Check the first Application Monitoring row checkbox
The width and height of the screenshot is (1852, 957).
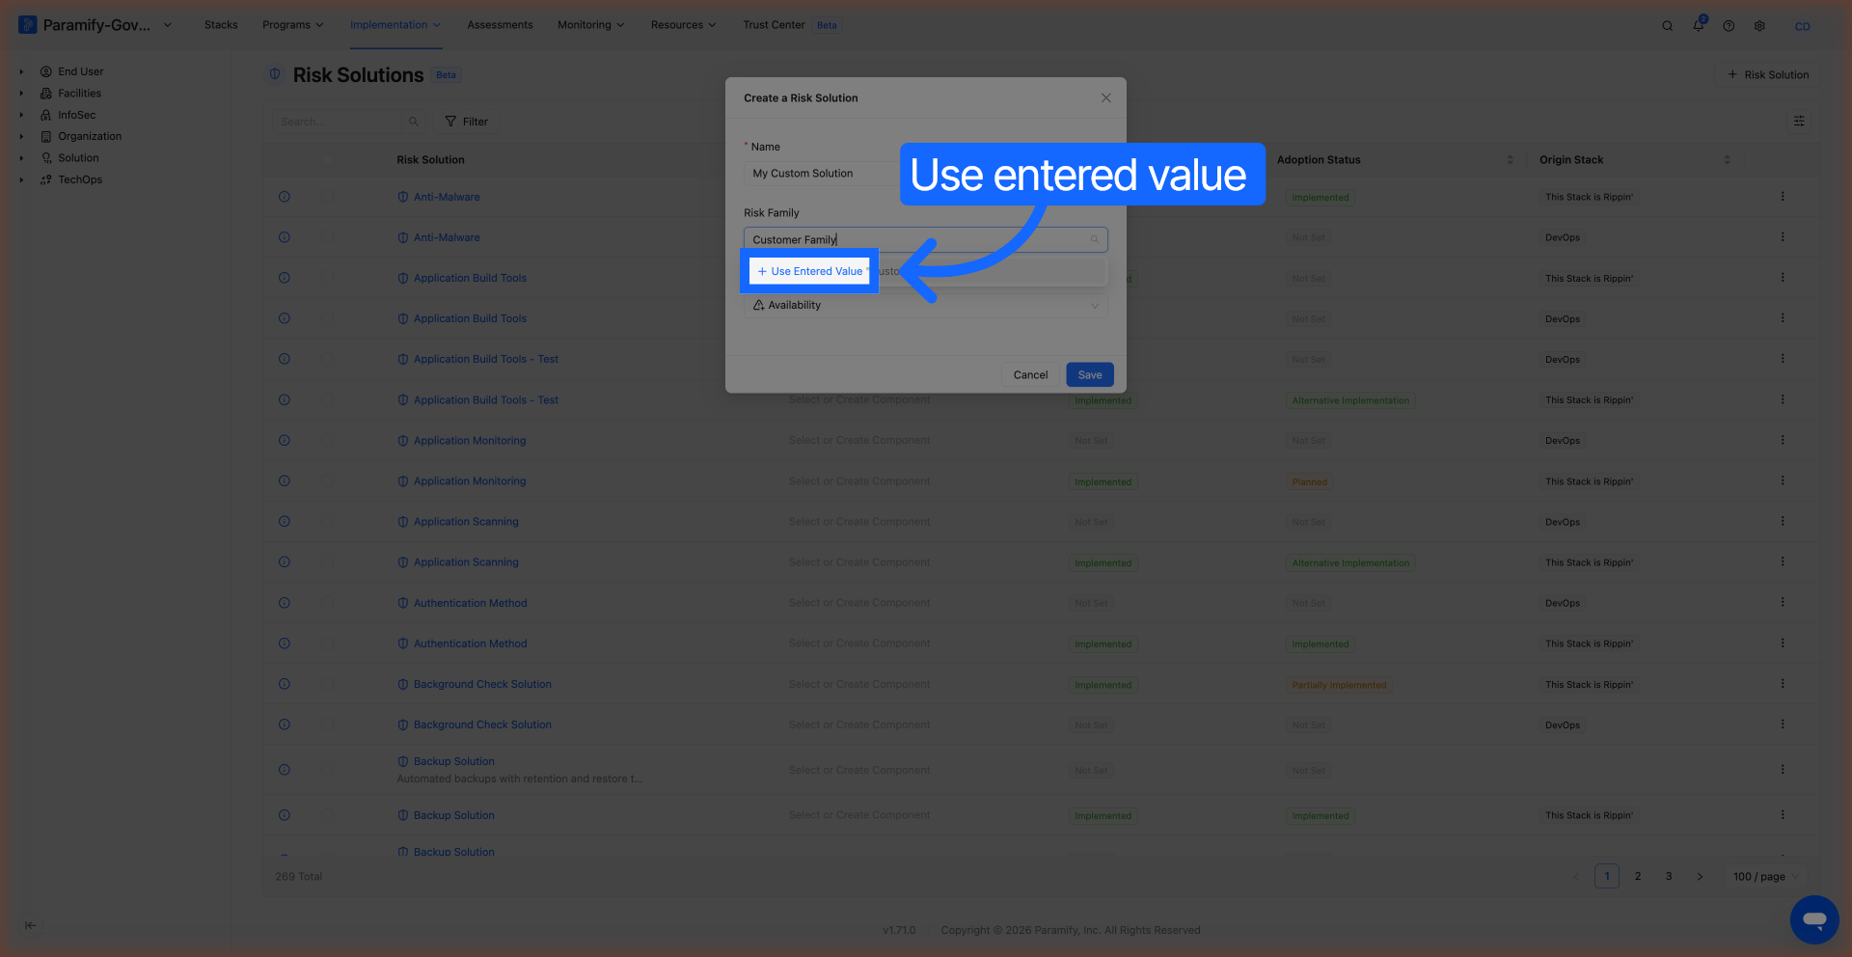pos(327,440)
